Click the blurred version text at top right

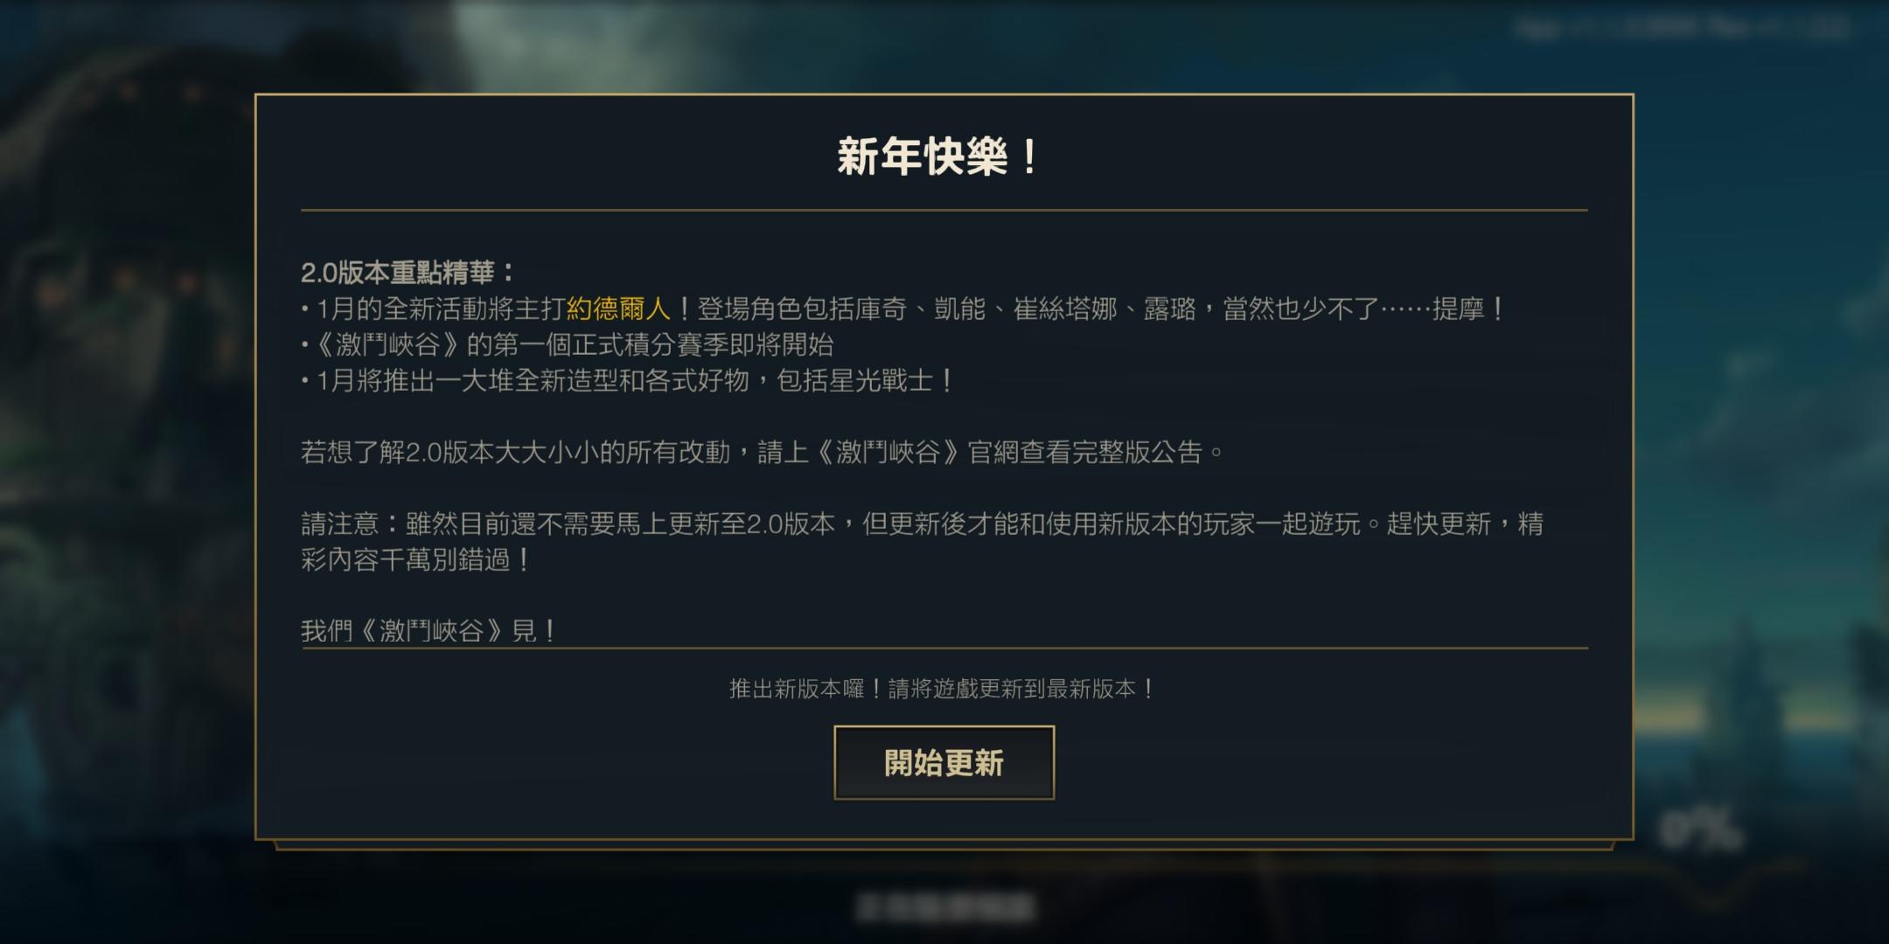pos(1683,28)
